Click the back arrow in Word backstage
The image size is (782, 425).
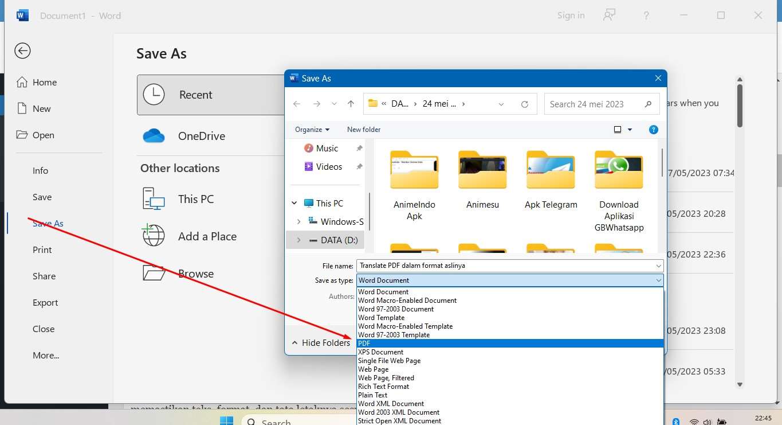[22, 51]
